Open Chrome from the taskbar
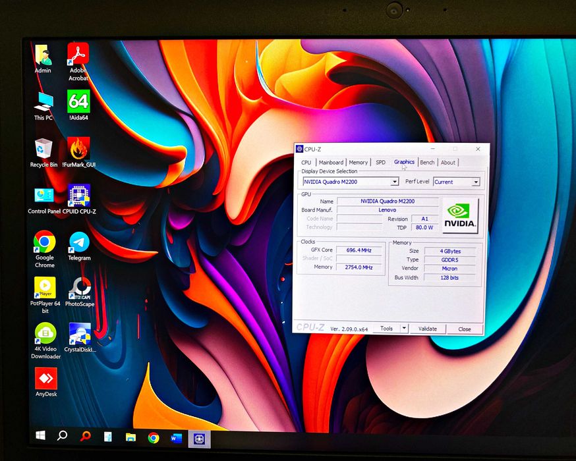This screenshot has height=461, width=576. pyautogui.click(x=153, y=437)
